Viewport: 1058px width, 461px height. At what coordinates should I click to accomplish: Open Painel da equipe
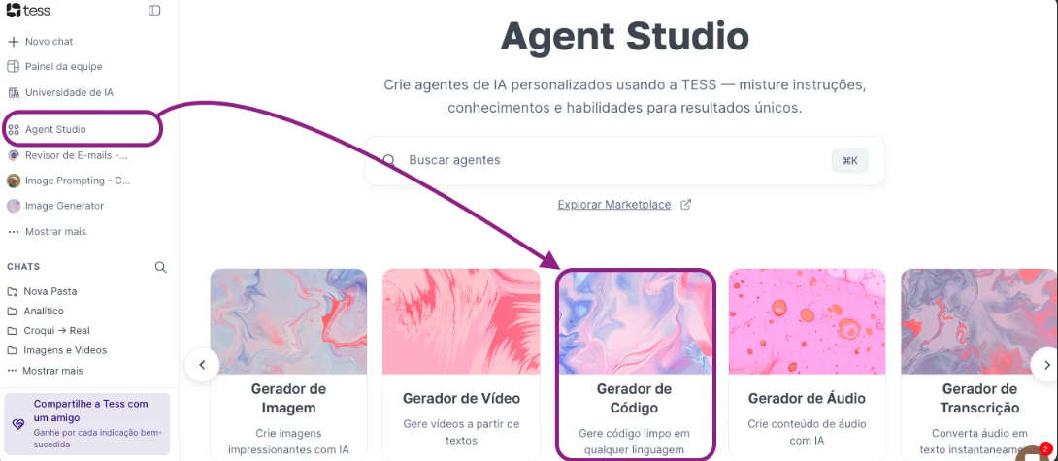54,67
